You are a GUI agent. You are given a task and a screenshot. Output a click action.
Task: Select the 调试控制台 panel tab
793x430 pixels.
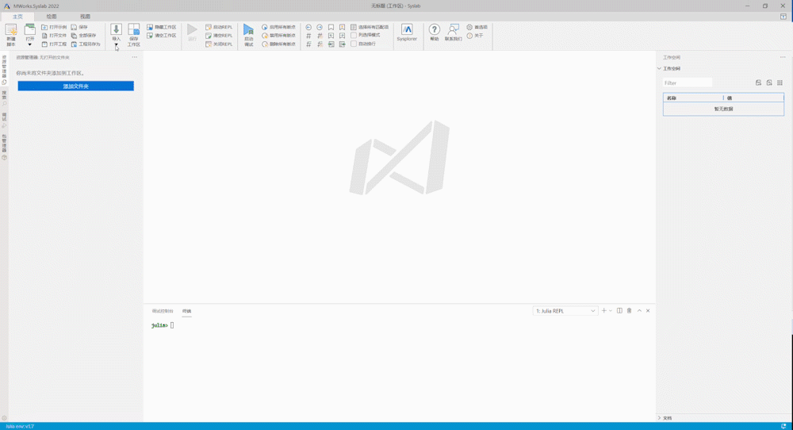(163, 311)
